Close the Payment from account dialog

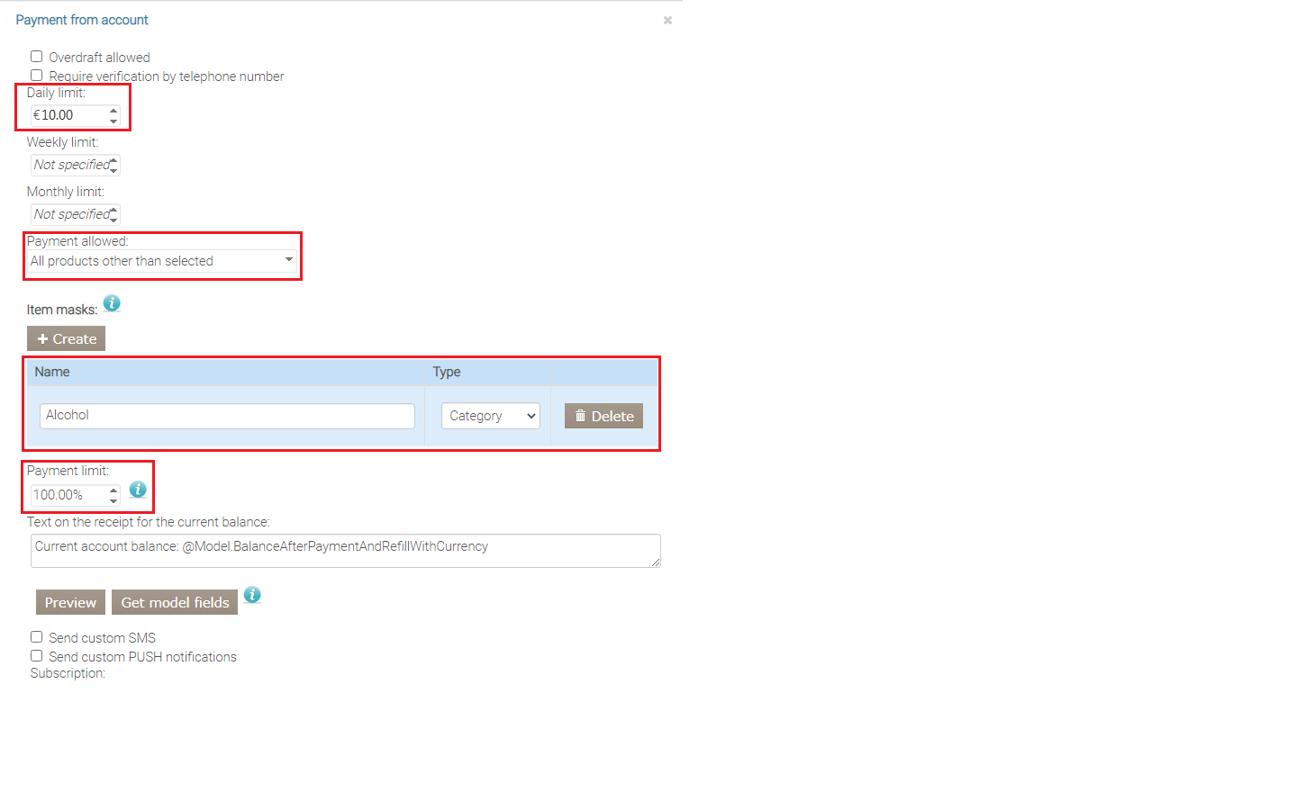[667, 21]
